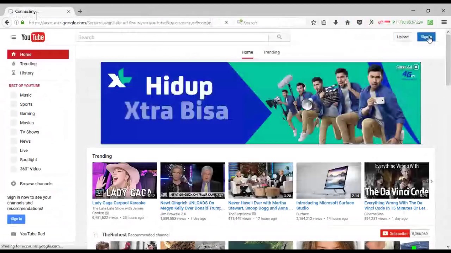451x253 pixels.
Task: Subscribe to TheRichest channel
Action: click(395, 234)
